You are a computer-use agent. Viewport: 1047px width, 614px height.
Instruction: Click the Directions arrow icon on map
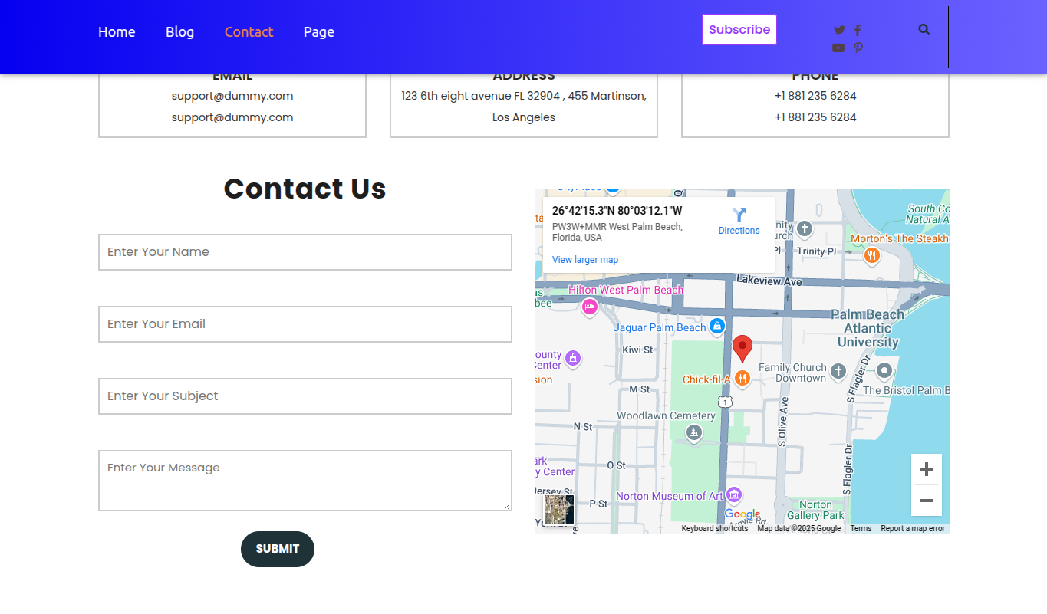[739, 215]
